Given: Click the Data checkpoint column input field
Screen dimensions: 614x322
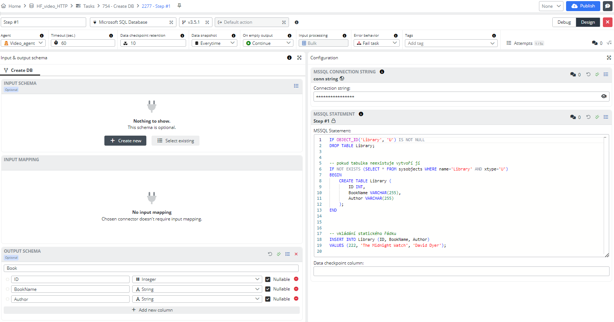Looking at the screenshot, I should 461,271.
